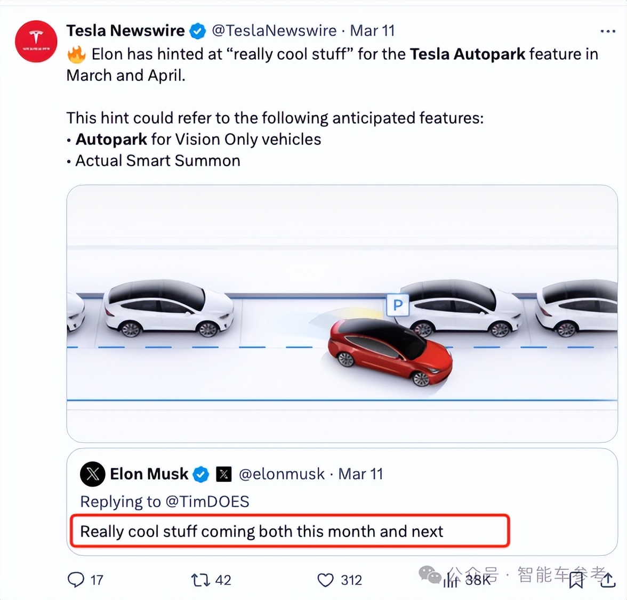This screenshot has height=600, width=627.
Task: Click the @elonmusk handle
Action: coord(282,474)
